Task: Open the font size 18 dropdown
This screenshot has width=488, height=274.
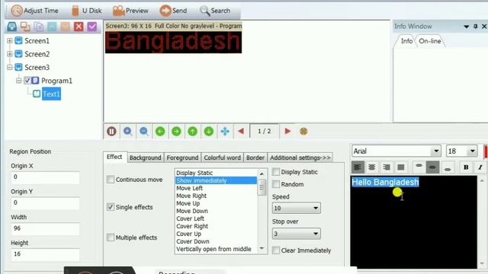Action: [473, 151]
